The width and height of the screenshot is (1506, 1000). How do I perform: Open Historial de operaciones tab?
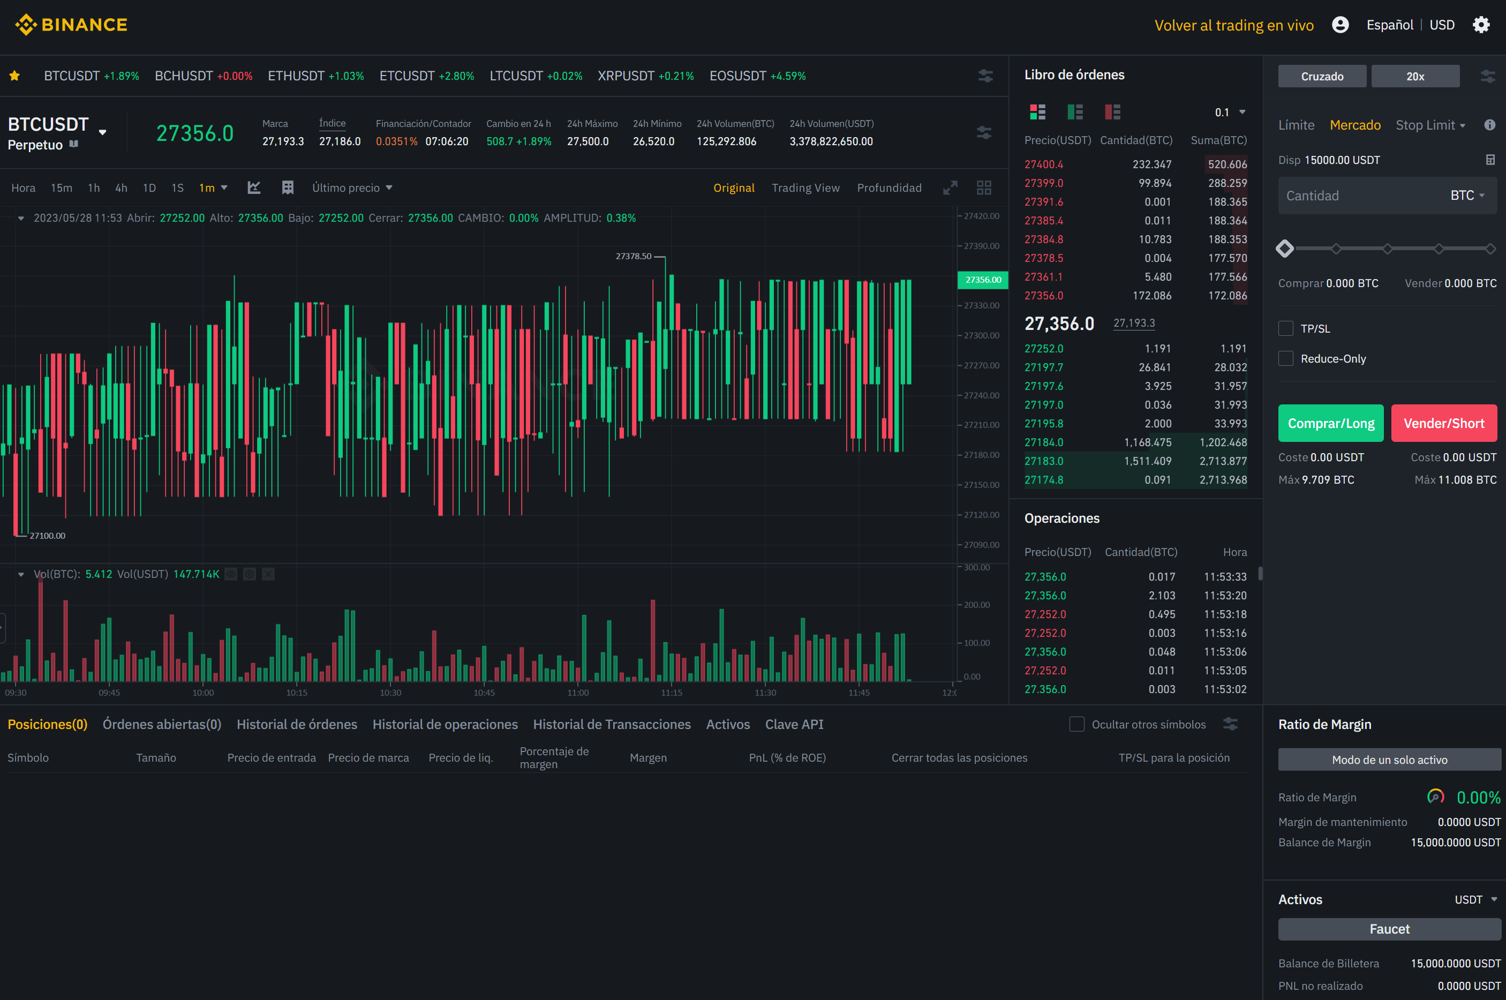445,724
